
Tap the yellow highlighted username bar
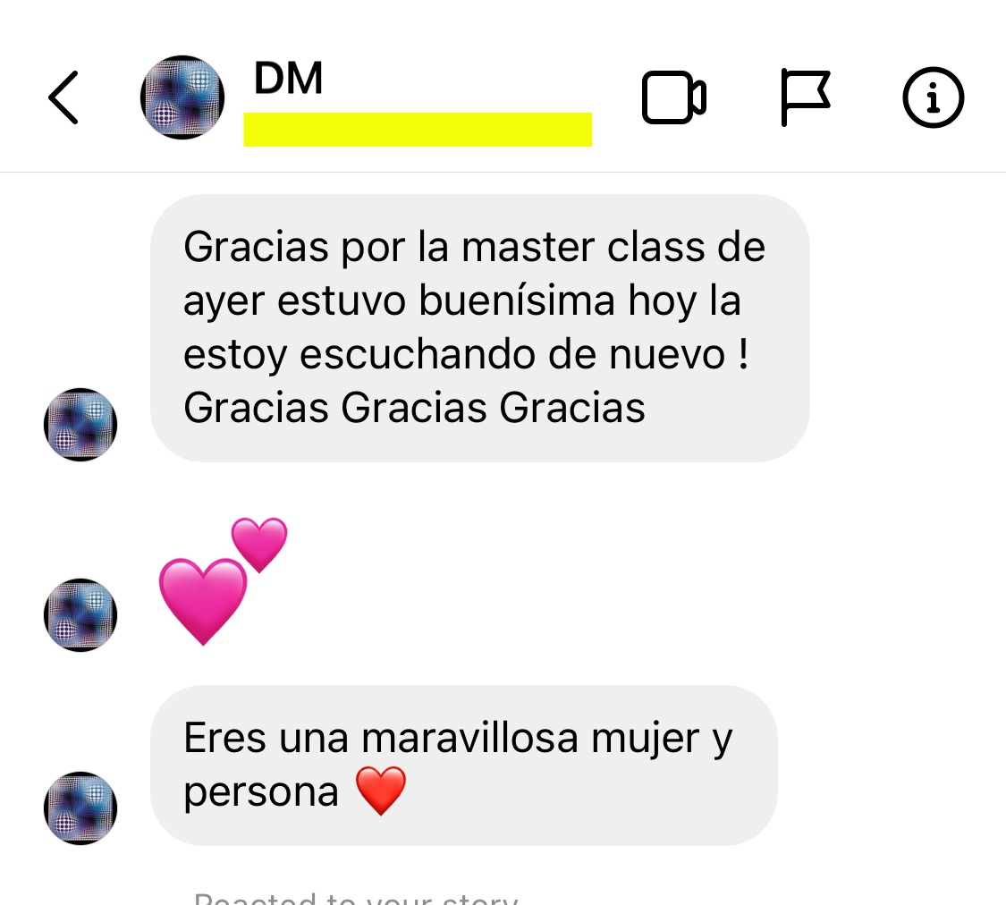click(x=418, y=130)
